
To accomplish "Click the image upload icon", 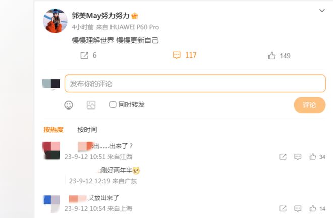I will (x=91, y=105).
